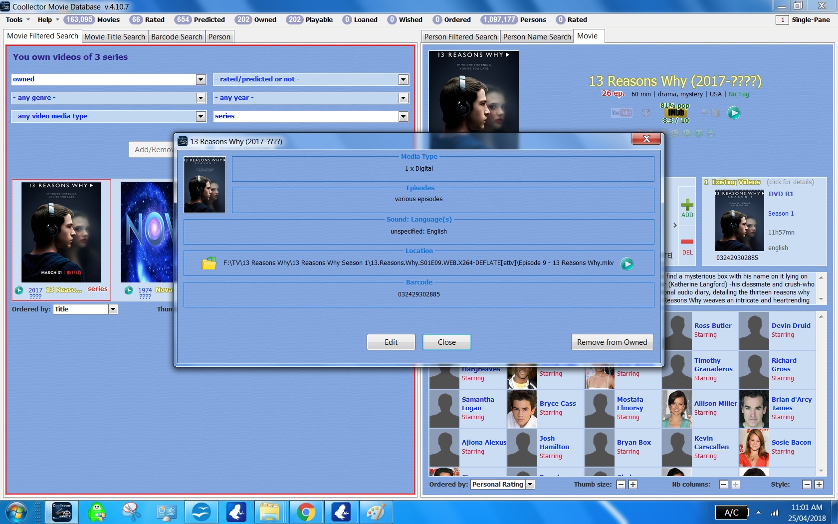
Task: Expand the owned filter dropdown
Action: click(201, 79)
